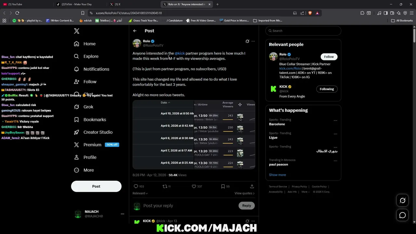Open the browser hamburger main menu

click(412, 13)
